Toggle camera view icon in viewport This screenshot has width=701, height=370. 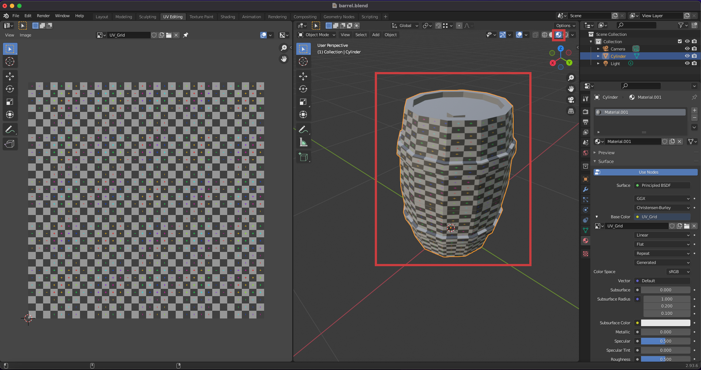[571, 100]
